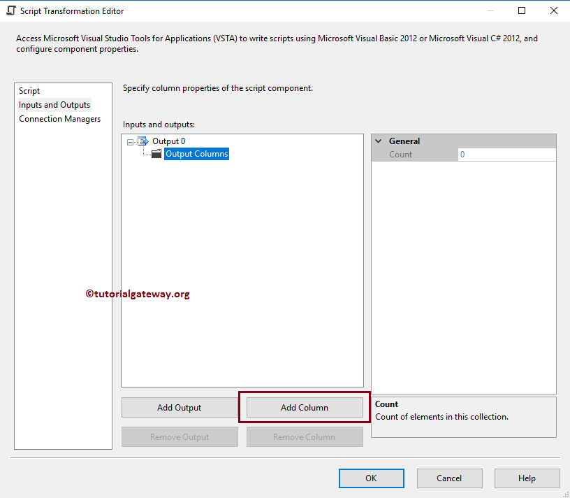Click the folder icon beside Output Columns

[x=156, y=154]
